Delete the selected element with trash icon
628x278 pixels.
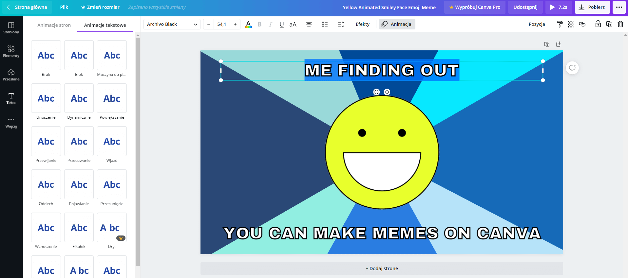620,24
